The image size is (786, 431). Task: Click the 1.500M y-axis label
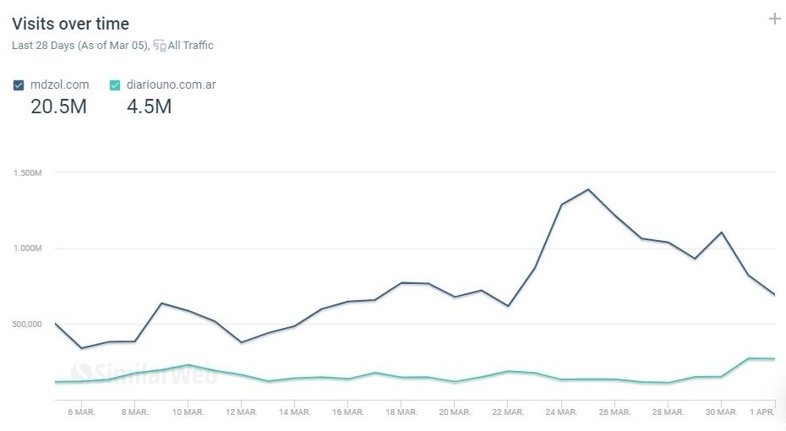click(27, 173)
